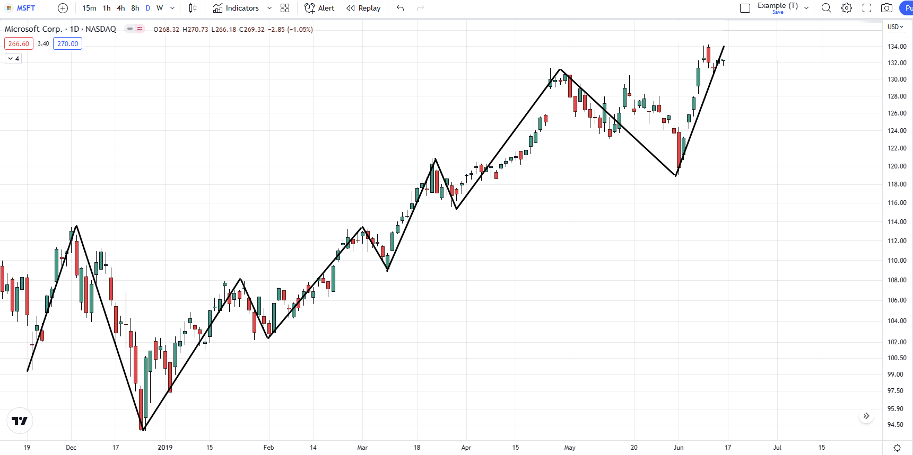Collapse the indicator legend showing 4
This screenshot has width=913, height=455.
click(x=13, y=59)
